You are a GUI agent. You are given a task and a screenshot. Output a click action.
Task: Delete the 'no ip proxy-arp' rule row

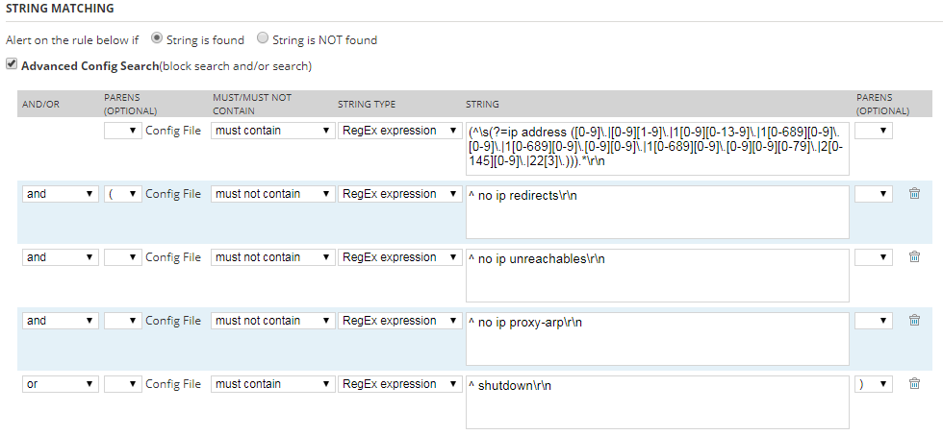pos(914,321)
